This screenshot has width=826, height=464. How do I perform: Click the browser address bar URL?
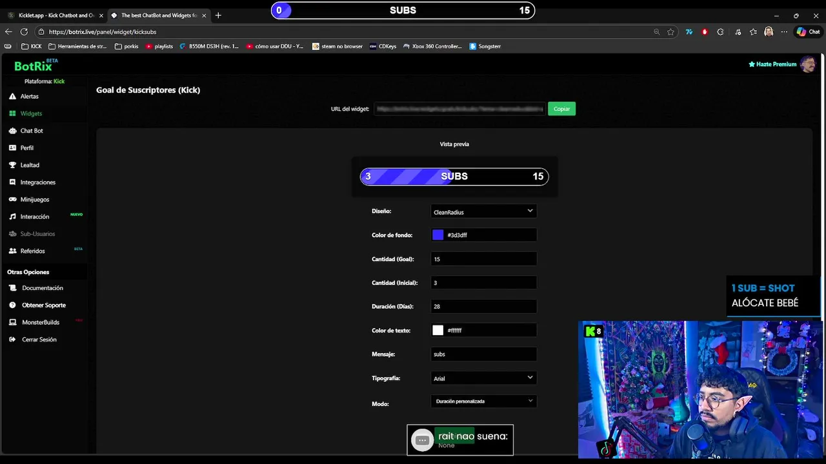tap(103, 32)
